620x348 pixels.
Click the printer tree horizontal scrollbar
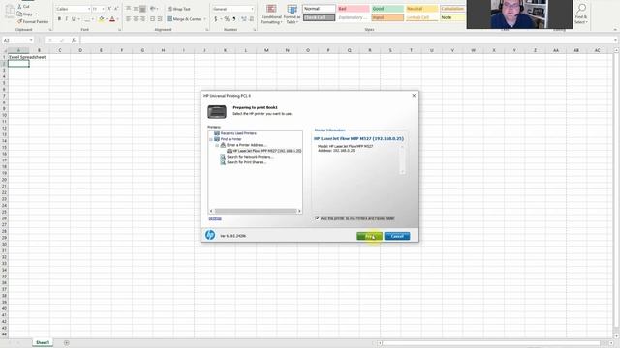[x=256, y=211]
